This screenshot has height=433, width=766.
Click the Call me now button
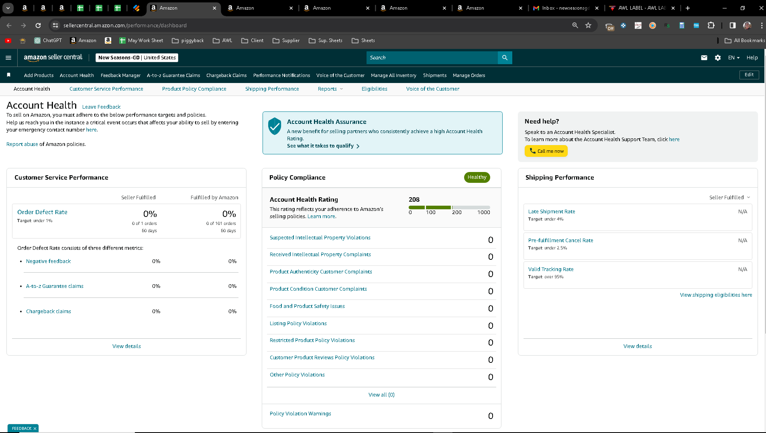pyautogui.click(x=546, y=151)
